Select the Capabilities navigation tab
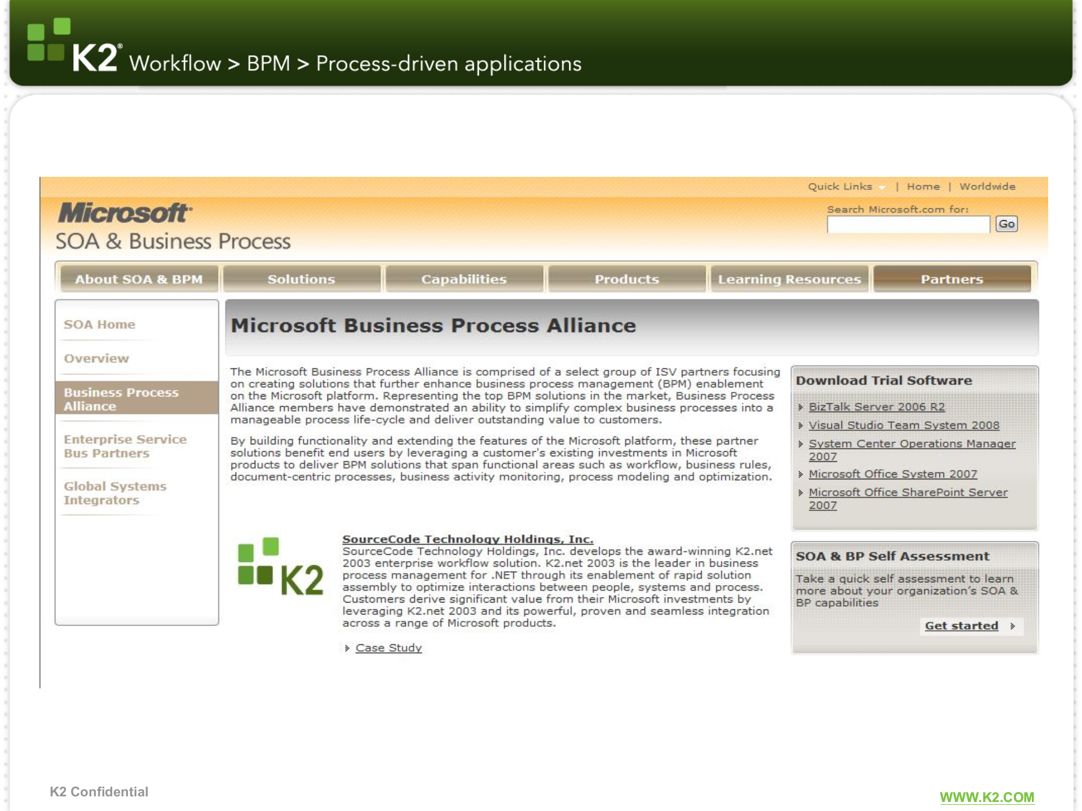The image size is (1082, 811). click(464, 279)
